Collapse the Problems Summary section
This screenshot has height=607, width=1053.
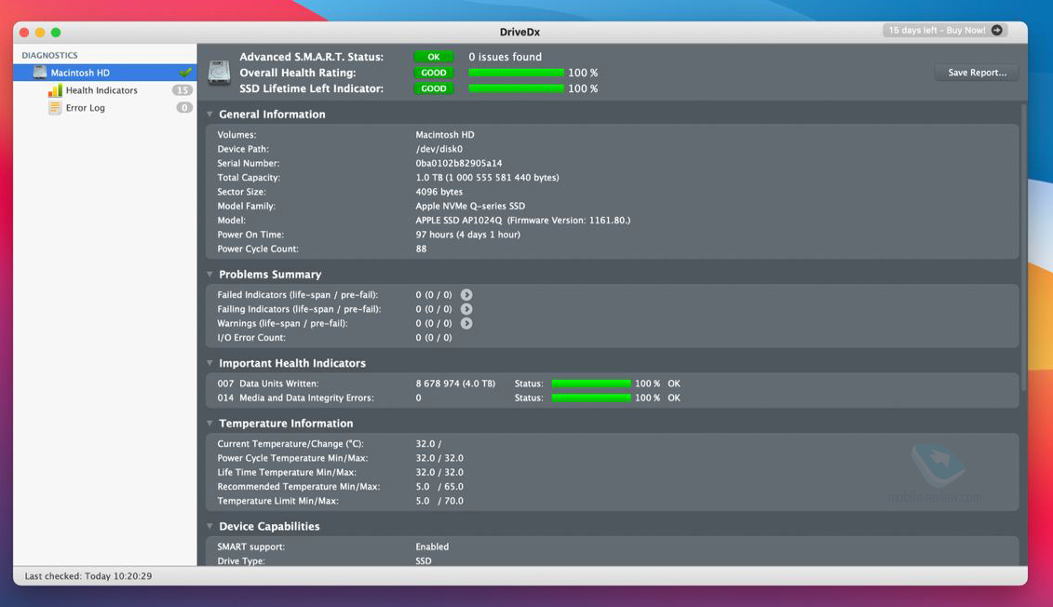[209, 274]
